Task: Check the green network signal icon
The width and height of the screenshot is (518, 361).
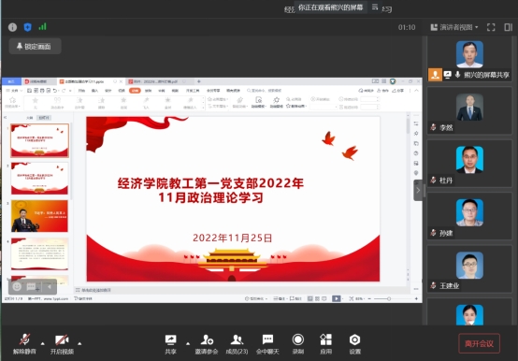Action: [43, 27]
